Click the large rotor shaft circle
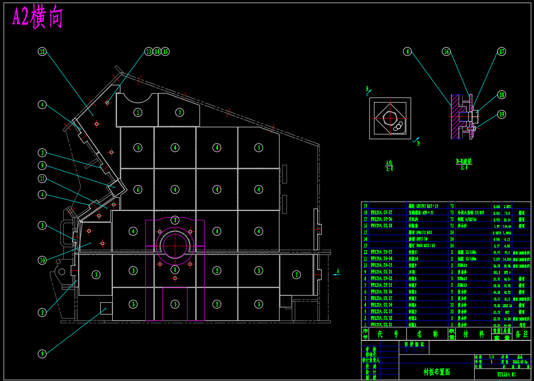This screenshot has height=381, width=534. tap(175, 245)
